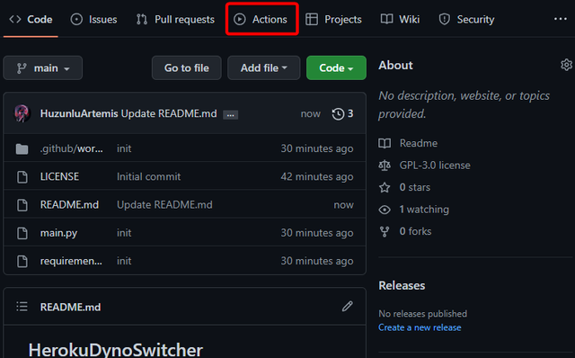Click the file icon beside main.py
This screenshot has width=575, height=358.
(x=22, y=233)
